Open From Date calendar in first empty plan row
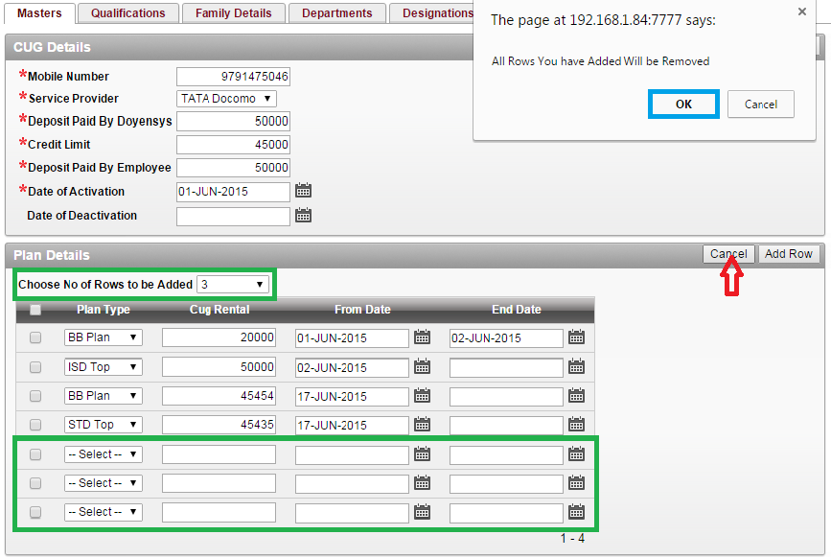This screenshot has height=558, width=831. click(x=422, y=453)
